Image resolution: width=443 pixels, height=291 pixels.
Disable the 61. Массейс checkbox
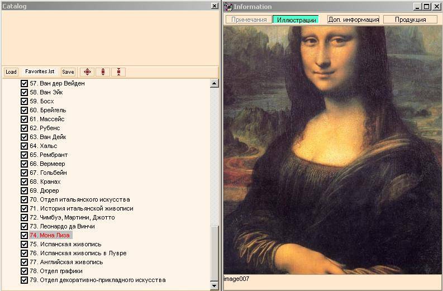pyautogui.click(x=24, y=119)
